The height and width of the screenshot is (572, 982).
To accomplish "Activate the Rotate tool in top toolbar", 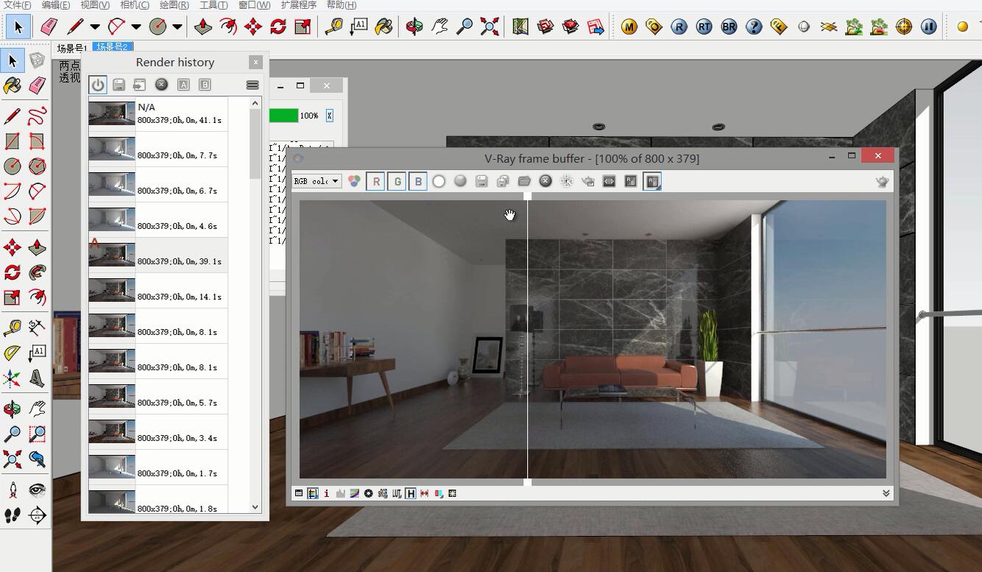I will pos(278,27).
